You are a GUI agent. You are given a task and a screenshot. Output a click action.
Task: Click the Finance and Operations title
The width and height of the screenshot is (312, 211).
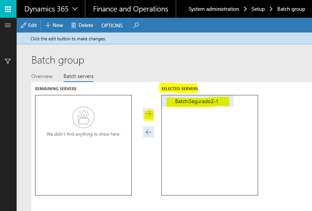pyautogui.click(x=130, y=9)
